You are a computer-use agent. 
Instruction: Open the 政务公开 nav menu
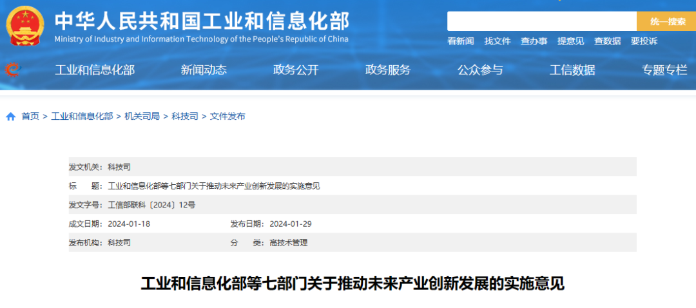[296, 70]
